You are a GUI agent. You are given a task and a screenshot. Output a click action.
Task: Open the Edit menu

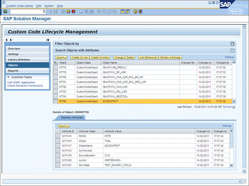39,6
